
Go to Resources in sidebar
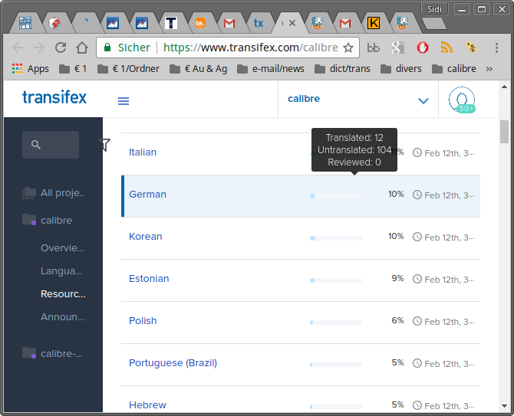click(63, 294)
